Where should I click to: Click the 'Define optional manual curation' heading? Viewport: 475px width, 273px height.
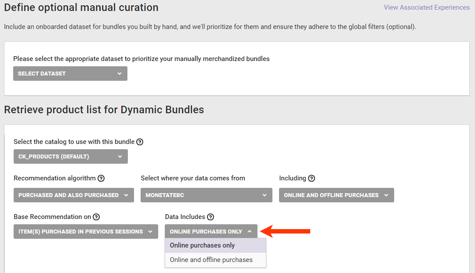tap(81, 7)
